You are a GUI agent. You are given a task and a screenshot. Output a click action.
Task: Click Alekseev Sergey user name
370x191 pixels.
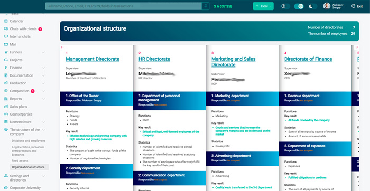click(338, 6)
